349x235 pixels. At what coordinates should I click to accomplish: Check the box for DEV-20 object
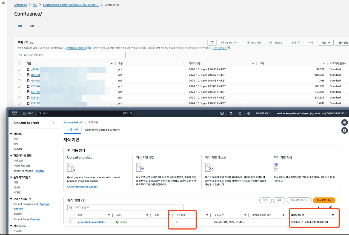pos(19,75)
